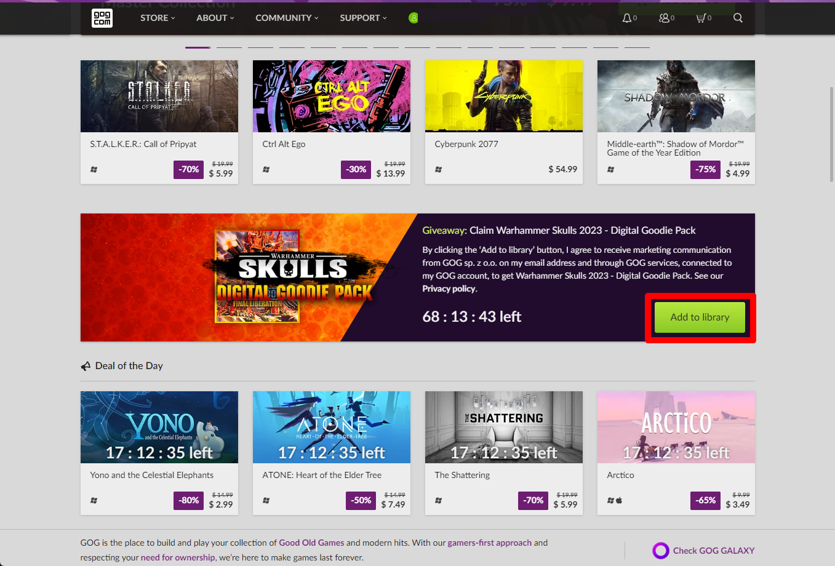Select the second carousel slide indicator
This screenshot has width=835, height=566.
pos(229,47)
